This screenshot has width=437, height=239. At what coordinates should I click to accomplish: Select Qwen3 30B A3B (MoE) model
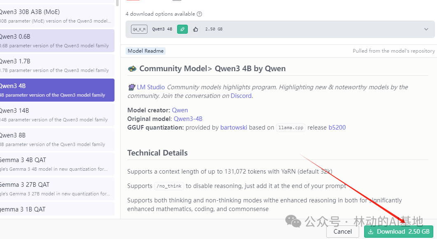click(57, 16)
